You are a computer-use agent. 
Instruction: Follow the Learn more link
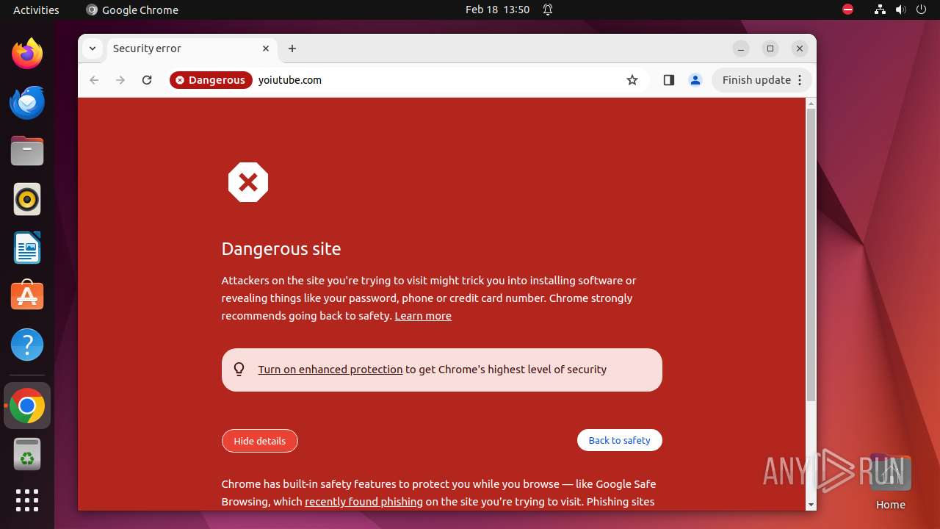423,316
